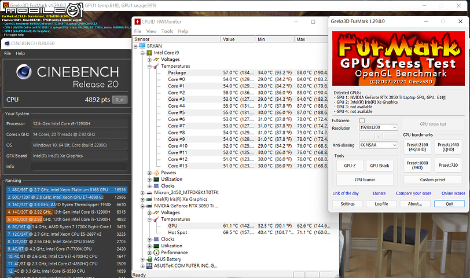Image resolution: width=470 pixels, height=278 pixels.
Task: Run Preset:720 benchmark
Action: point(449,165)
